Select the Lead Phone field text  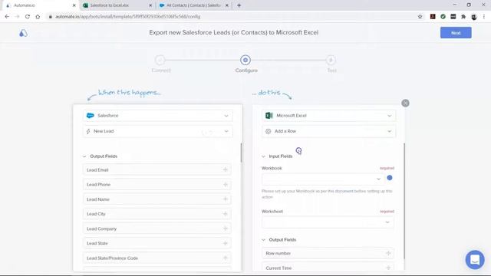(98, 185)
